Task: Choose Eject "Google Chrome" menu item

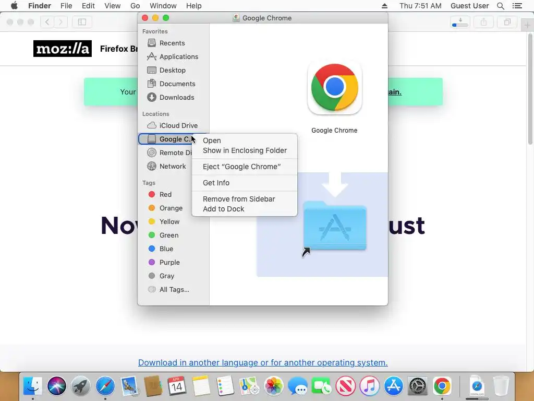Action: pos(245,167)
